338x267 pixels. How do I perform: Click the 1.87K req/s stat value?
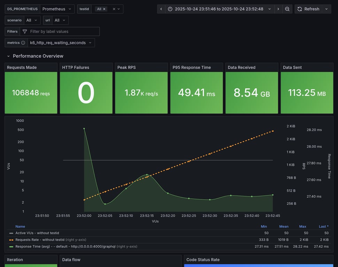tap(141, 93)
